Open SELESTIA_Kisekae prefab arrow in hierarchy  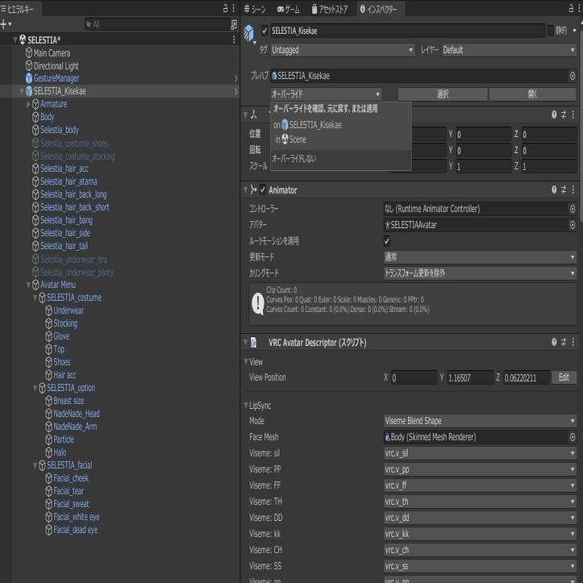pyautogui.click(x=236, y=91)
